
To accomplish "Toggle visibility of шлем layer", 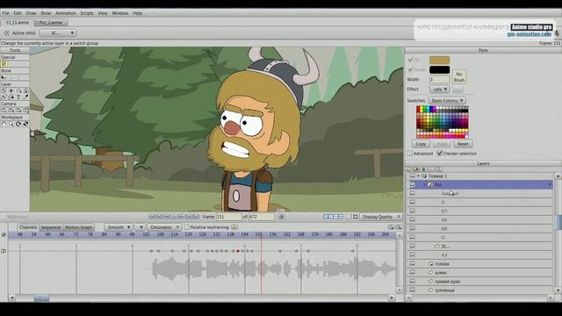I will pos(412,273).
